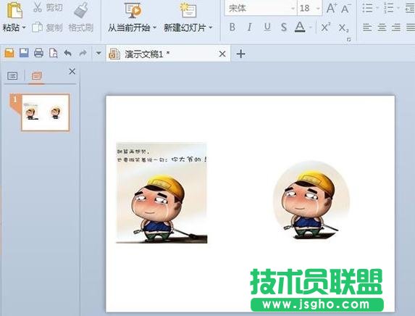Increase font size with A+ icon
This screenshot has width=415, height=316.
pos(332,8)
